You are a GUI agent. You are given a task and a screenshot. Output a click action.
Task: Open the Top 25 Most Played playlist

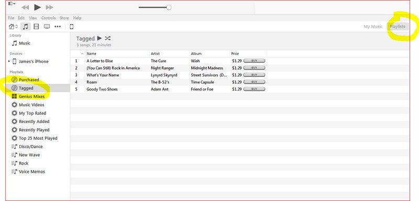coord(38,138)
